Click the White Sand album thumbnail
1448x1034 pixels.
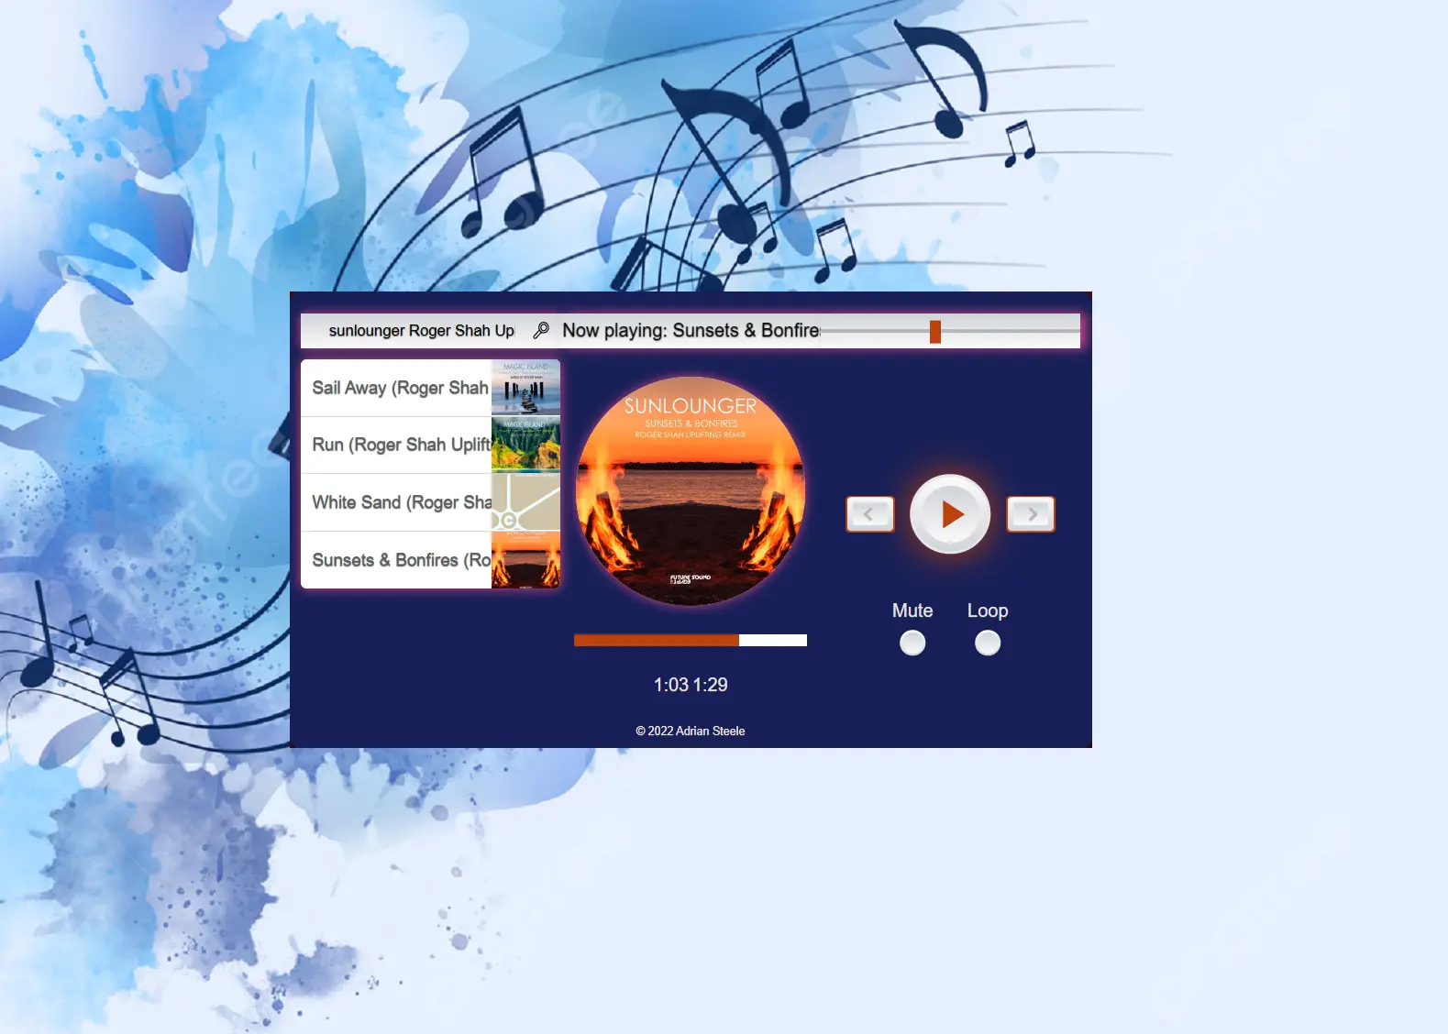[x=525, y=502]
